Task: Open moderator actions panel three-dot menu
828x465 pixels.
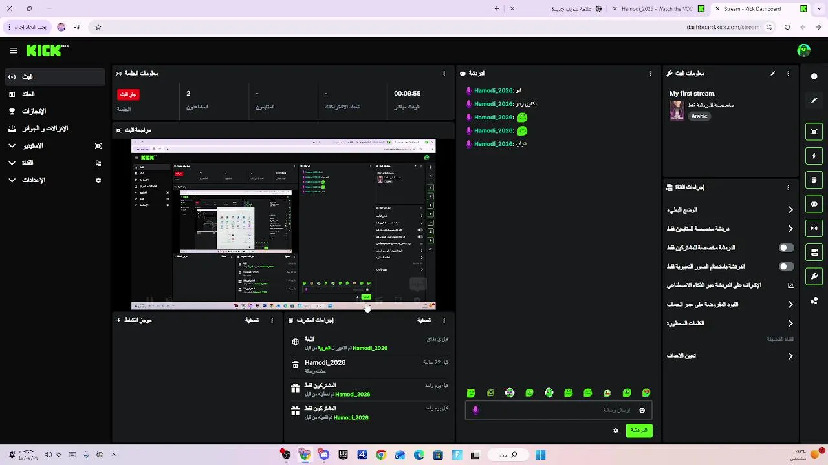Action: point(444,320)
